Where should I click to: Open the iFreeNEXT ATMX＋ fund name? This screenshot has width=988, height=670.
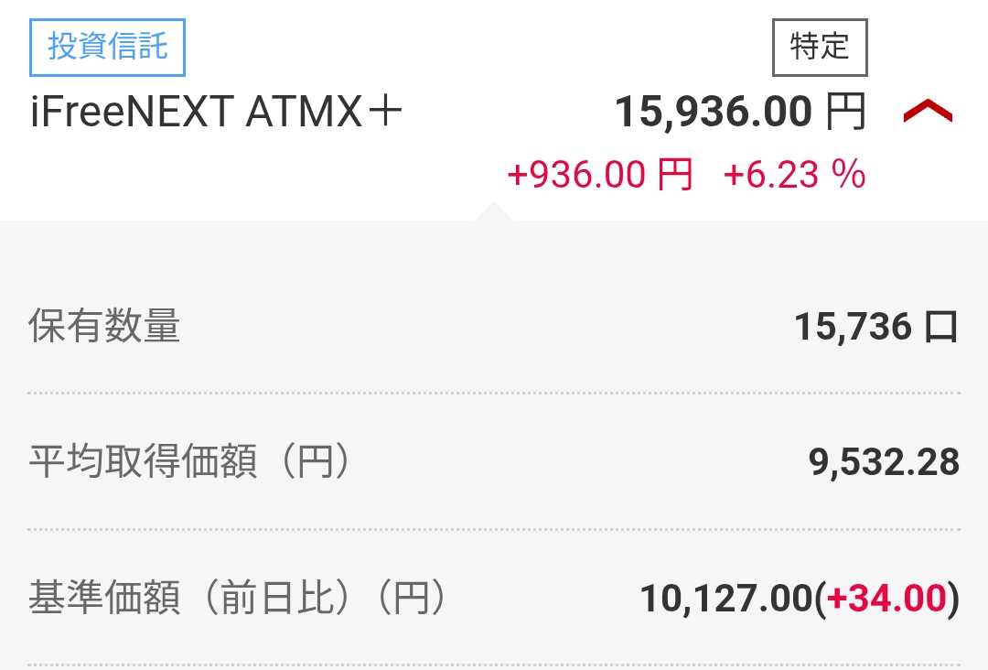click(x=217, y=113)
